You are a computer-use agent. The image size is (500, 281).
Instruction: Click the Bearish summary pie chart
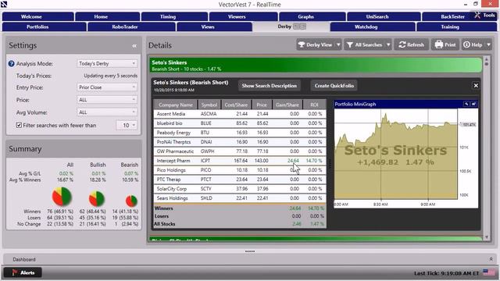tap(131, 201)
